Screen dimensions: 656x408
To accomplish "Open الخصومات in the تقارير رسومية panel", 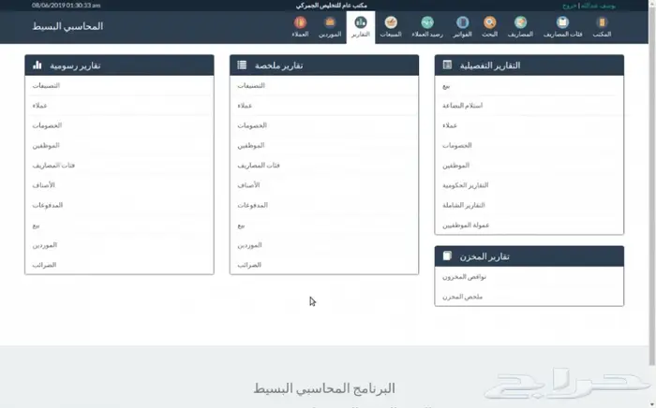I will pos(47,125).
